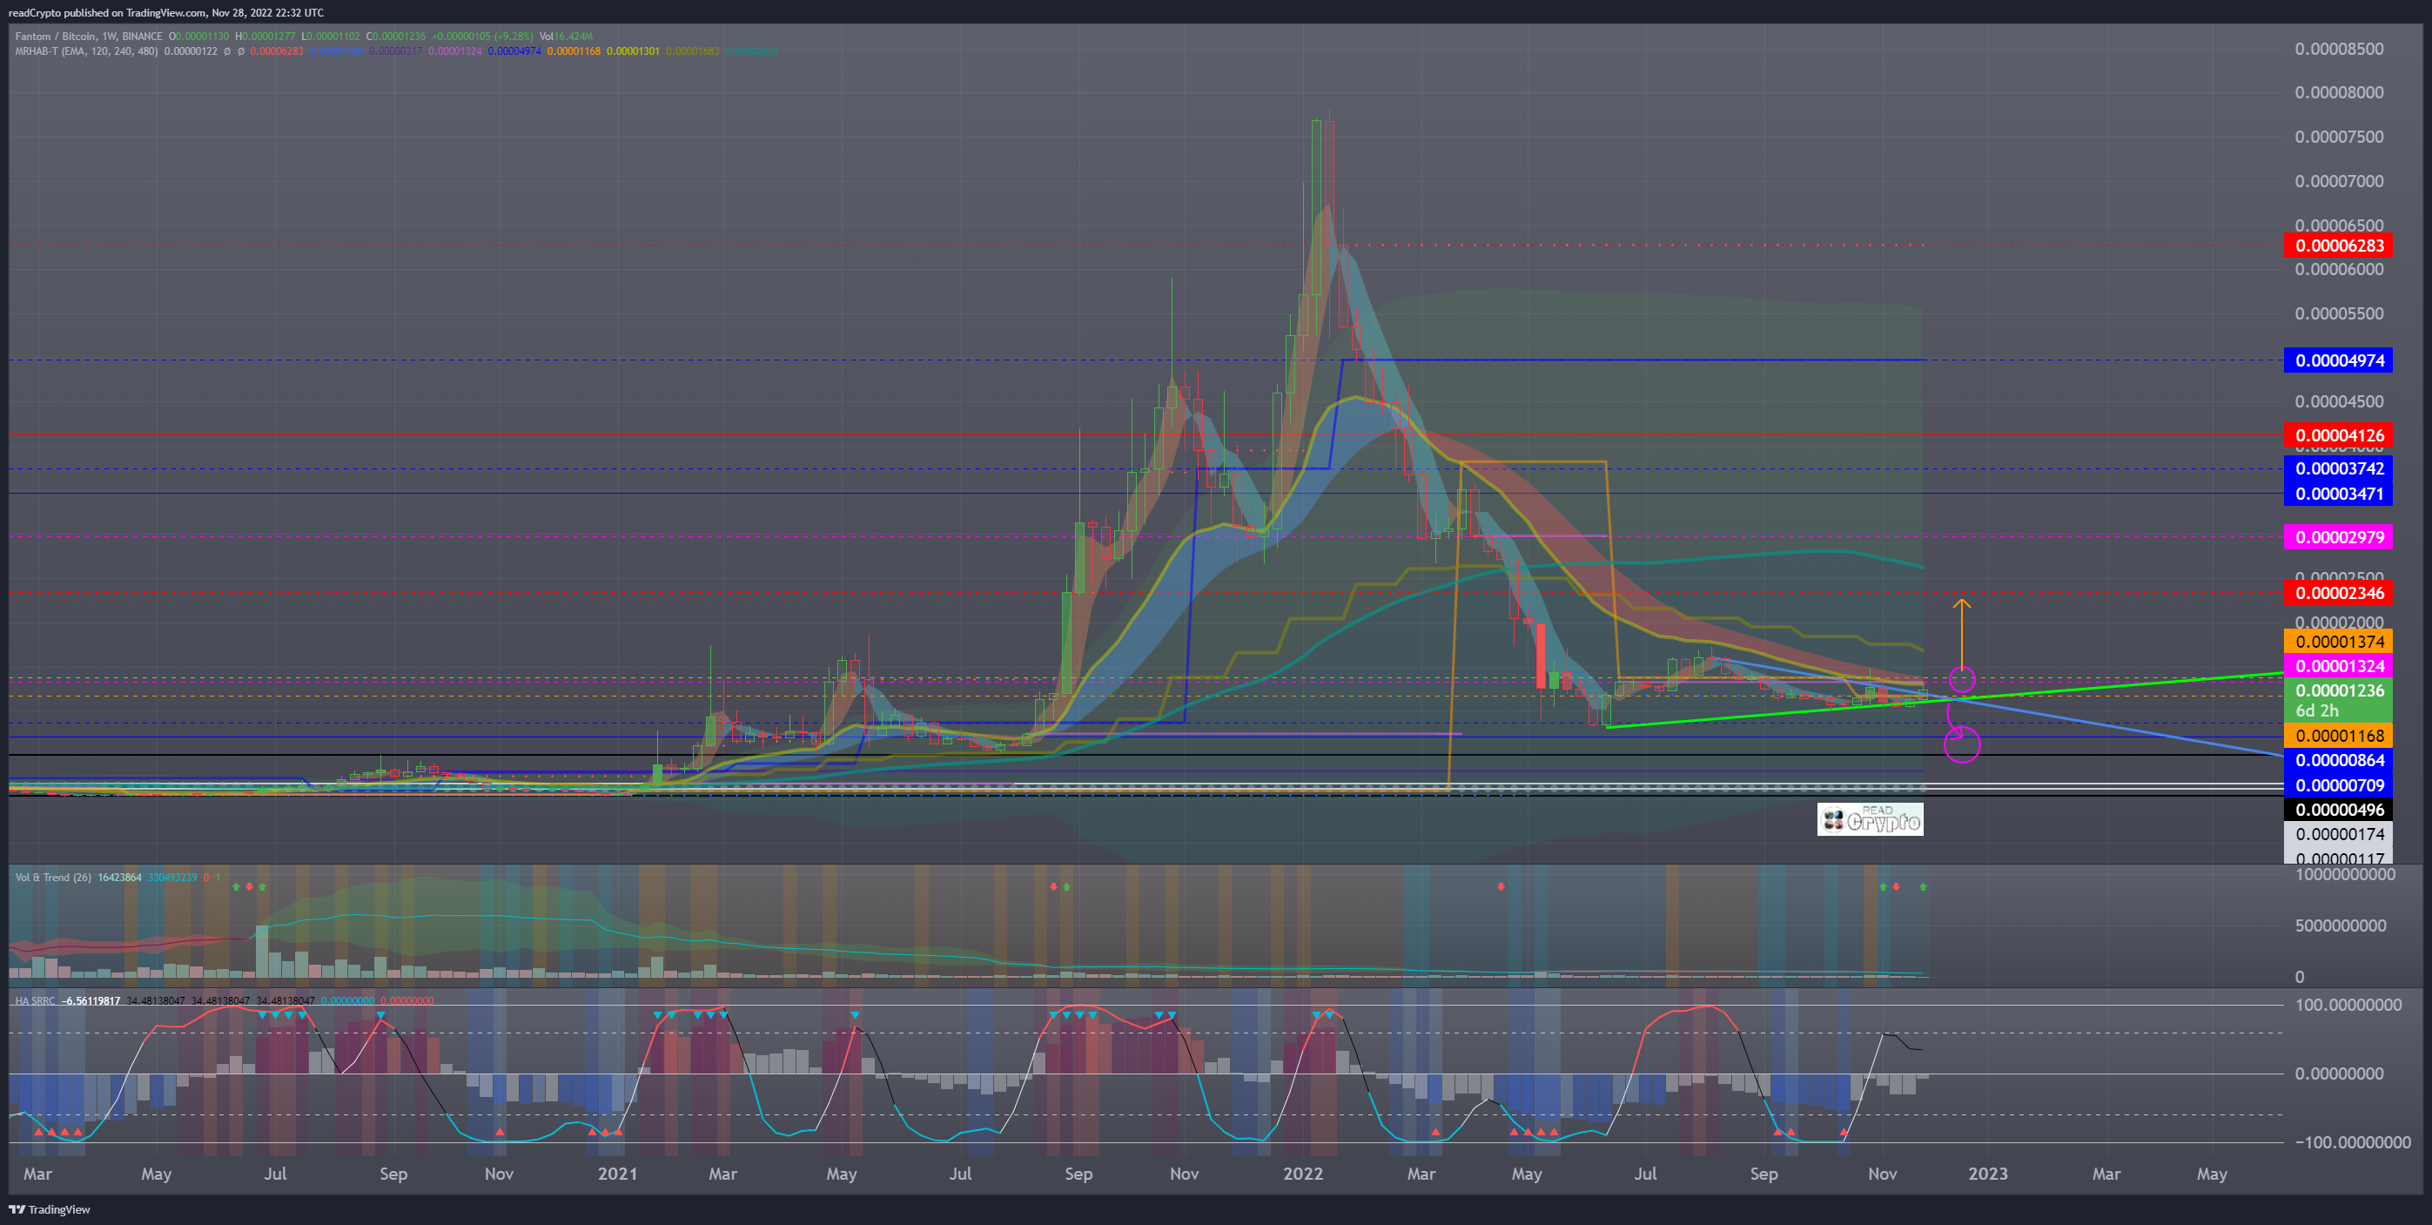The image size is (2432, 1225).
Task: Click the readCrypto published header text
Action: click(x=166, y=12)
